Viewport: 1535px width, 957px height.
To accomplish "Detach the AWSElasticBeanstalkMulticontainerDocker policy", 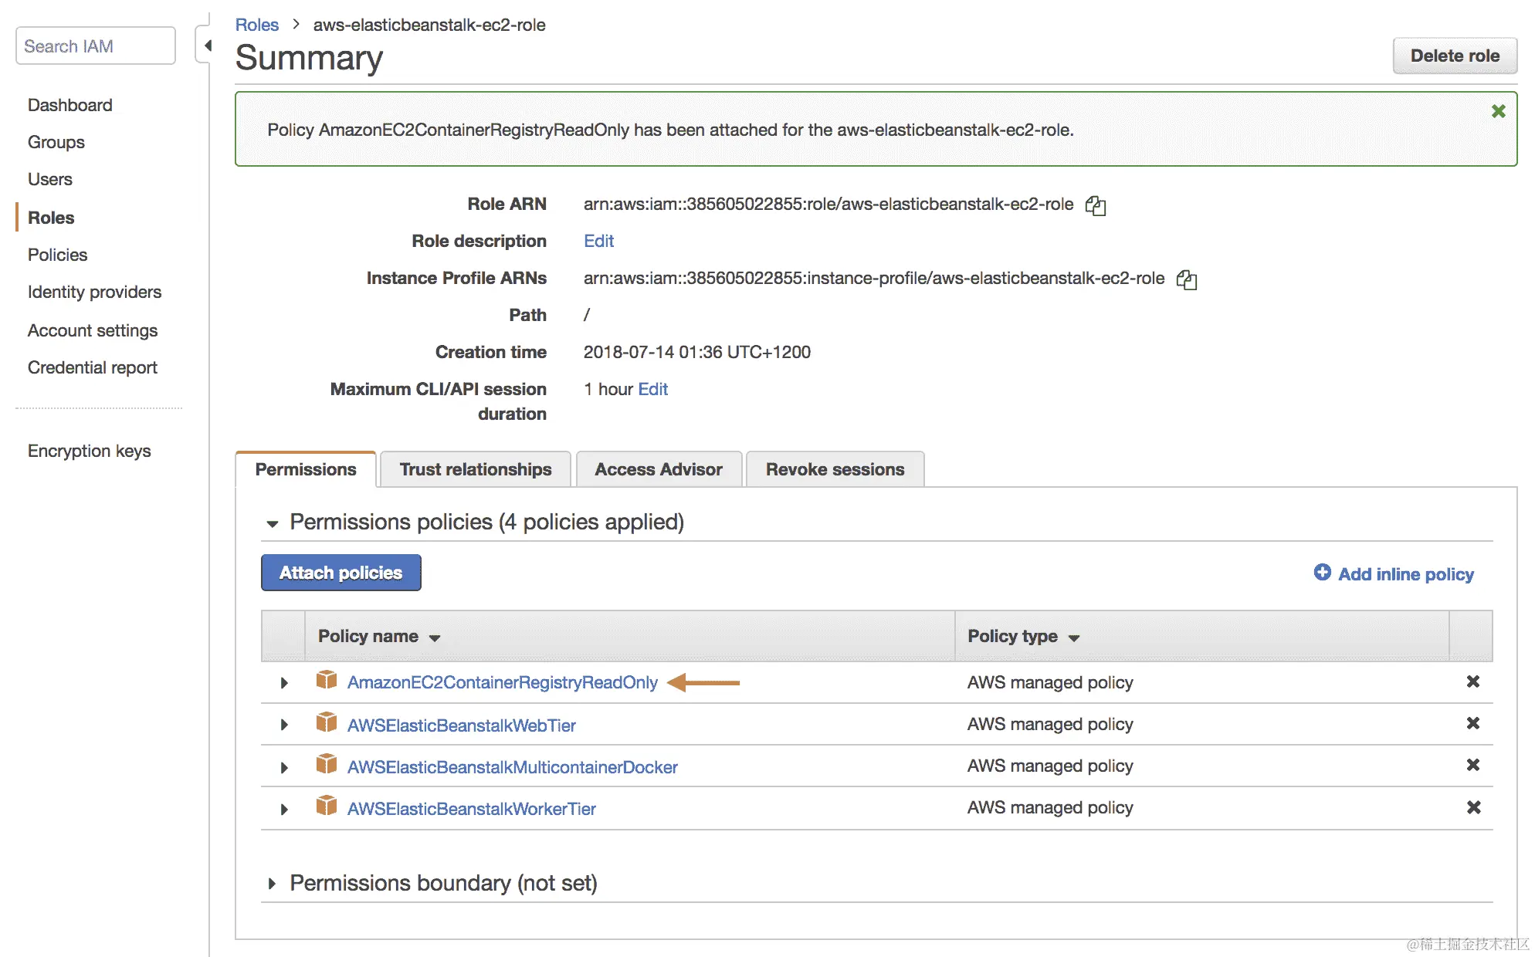I will point(1472,765).
